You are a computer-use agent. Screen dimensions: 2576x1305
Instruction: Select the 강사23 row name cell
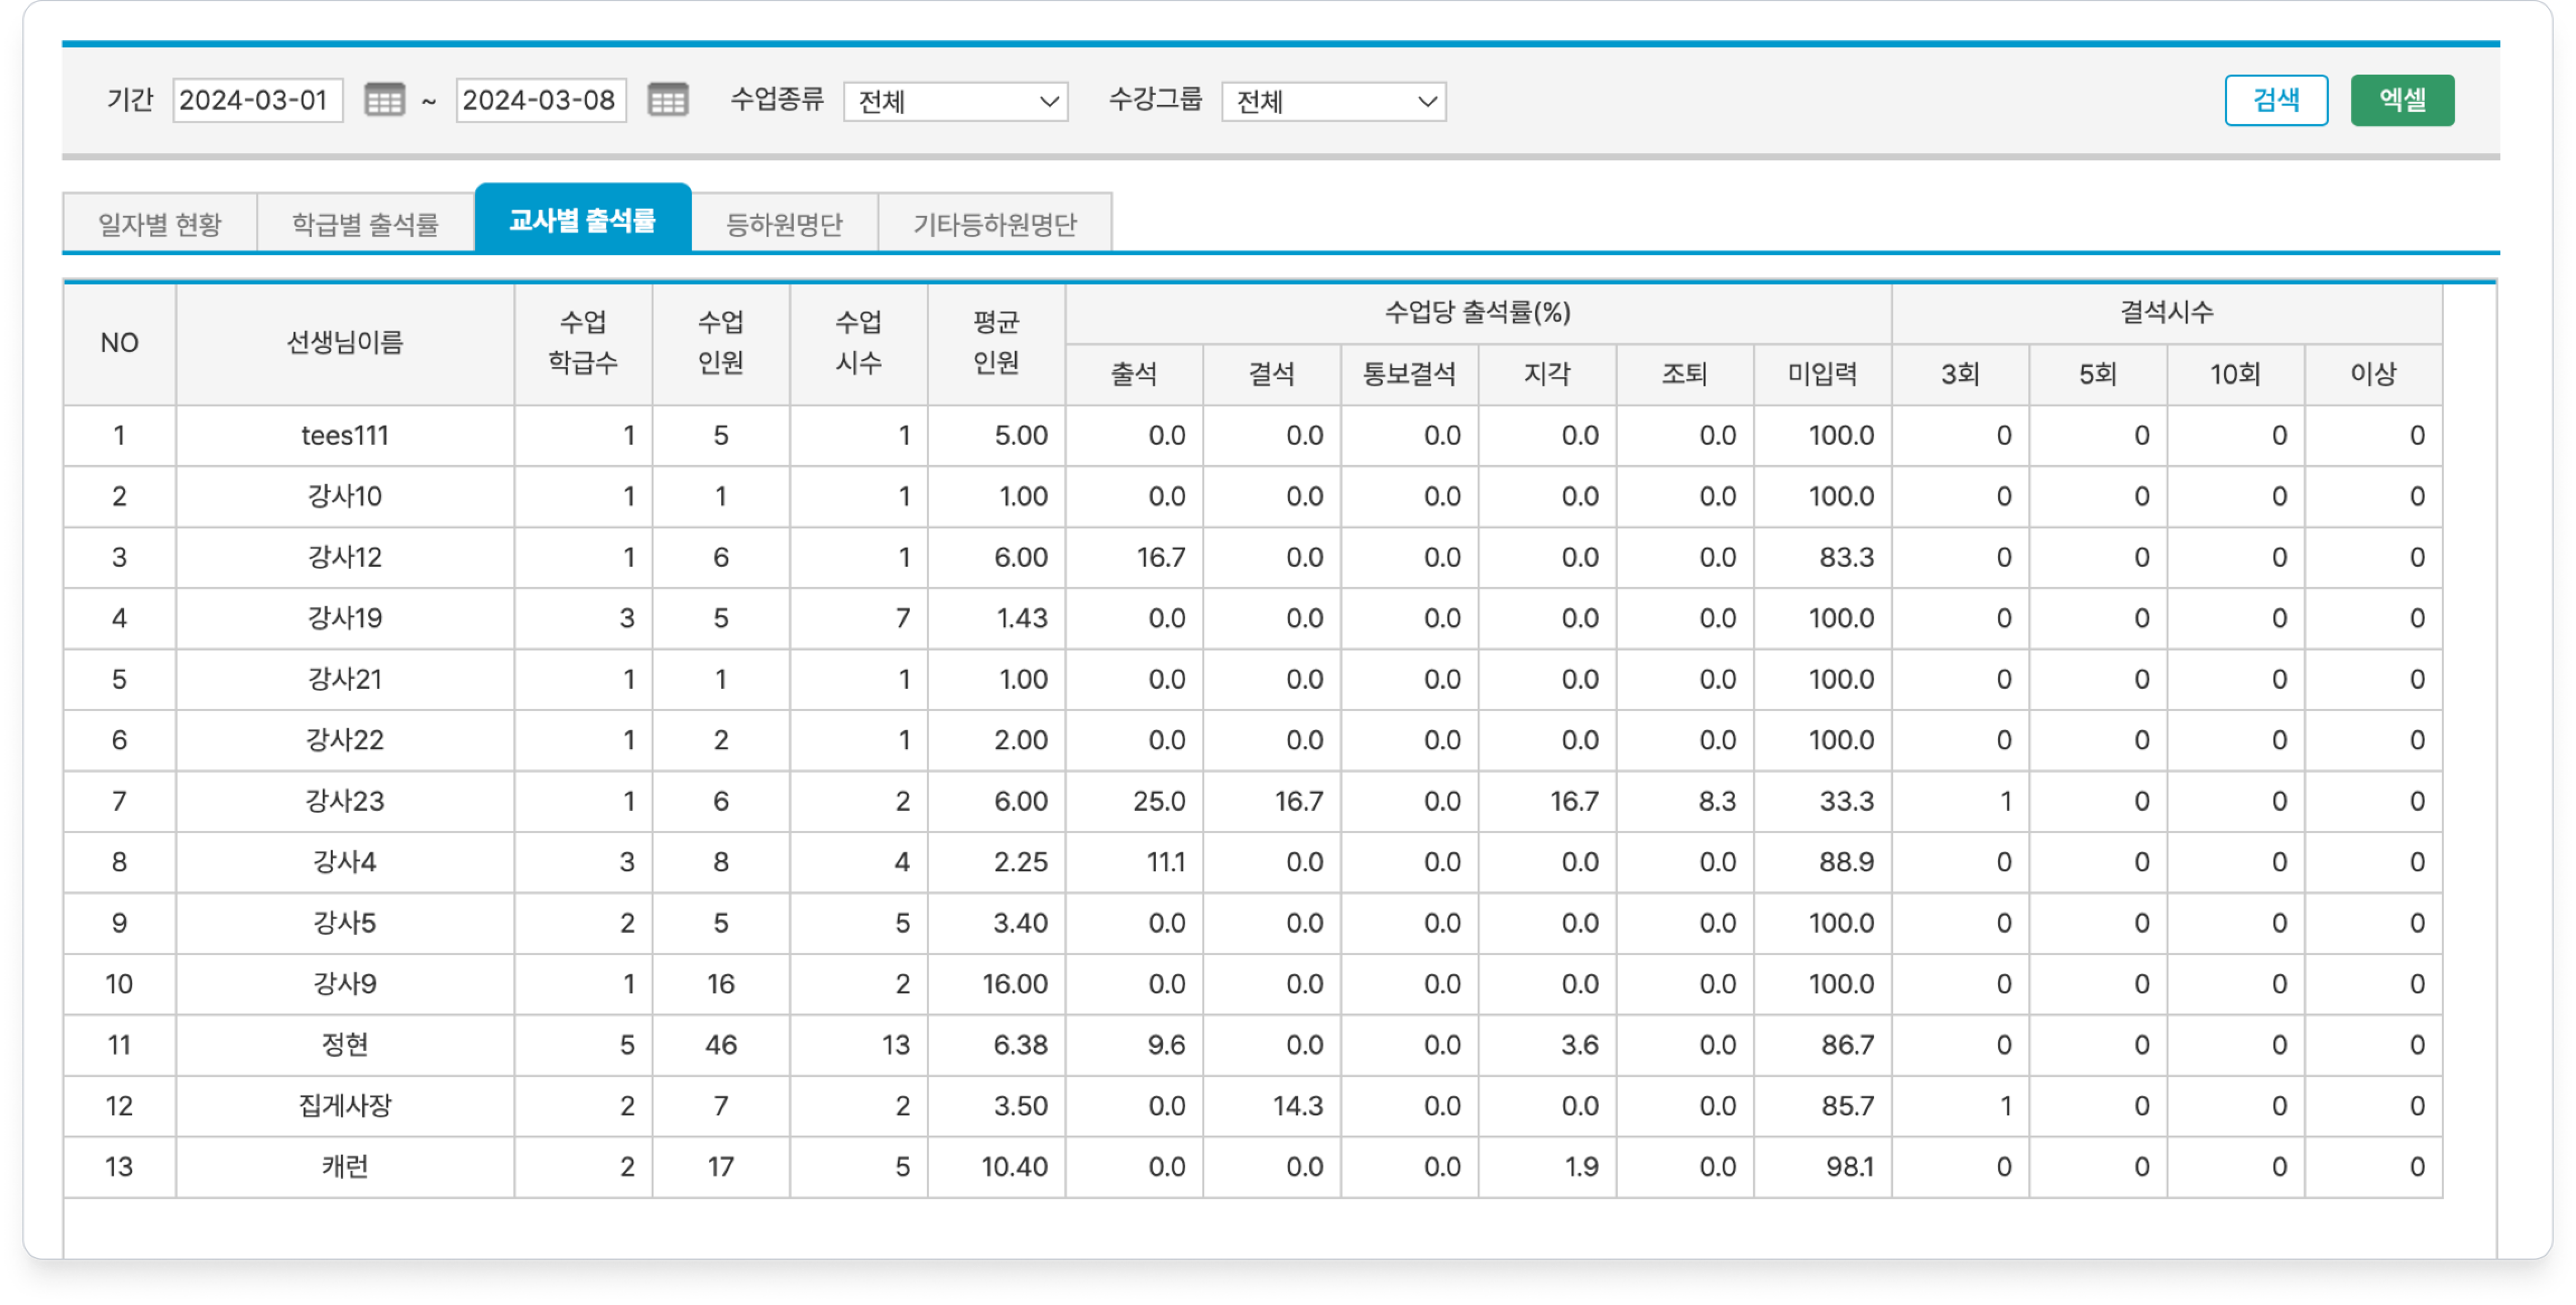coord(345,801)
